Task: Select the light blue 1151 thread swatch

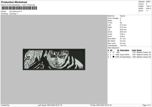Action: (x=113, y=52)
